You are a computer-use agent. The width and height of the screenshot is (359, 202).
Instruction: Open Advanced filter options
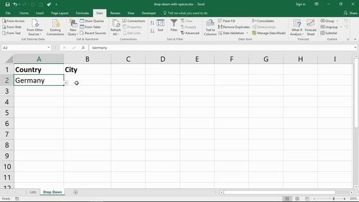click(x=190, y=33)
